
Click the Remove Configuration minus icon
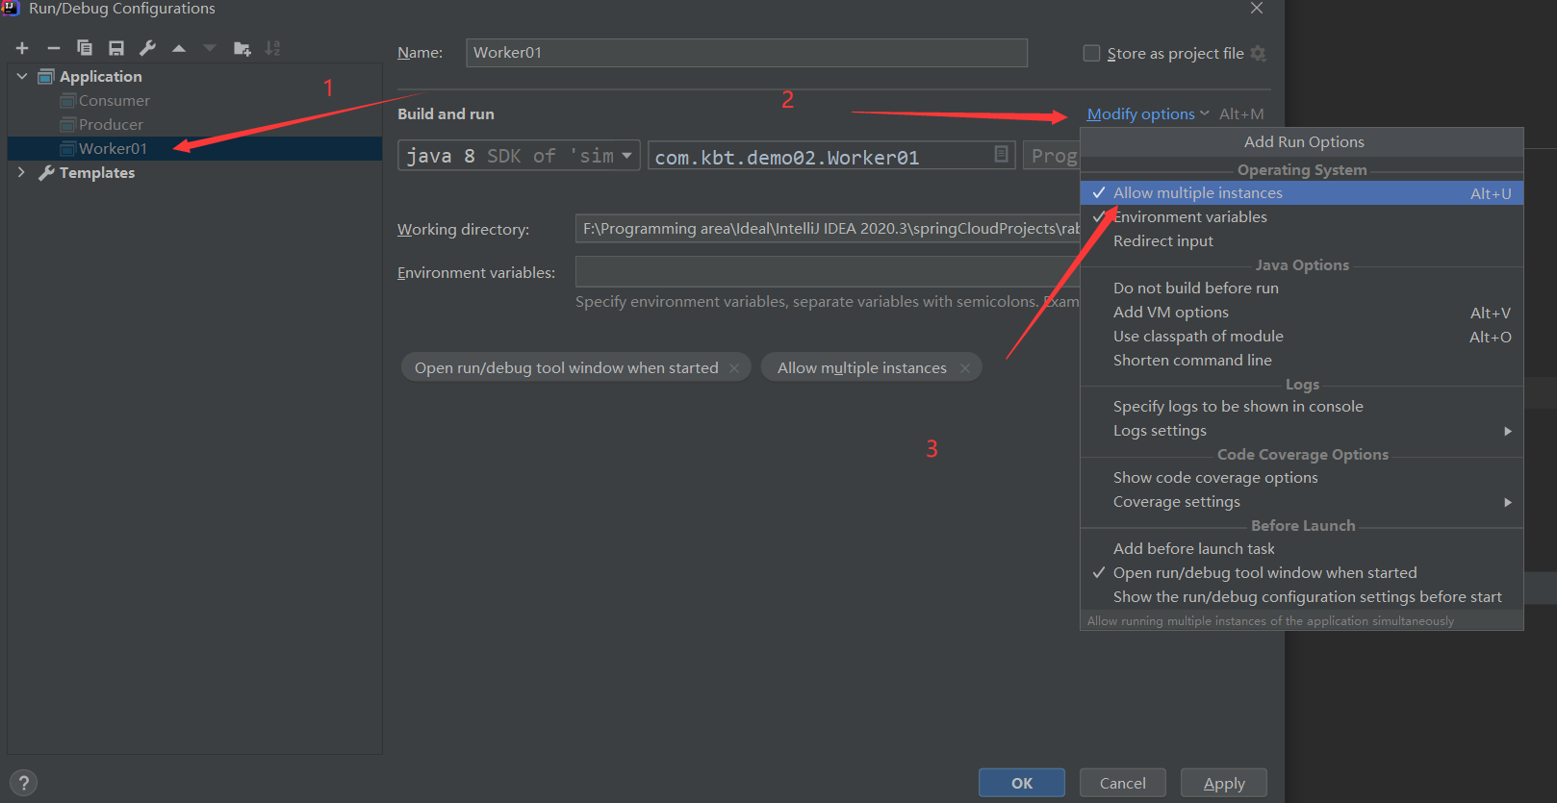pos(54,48)
